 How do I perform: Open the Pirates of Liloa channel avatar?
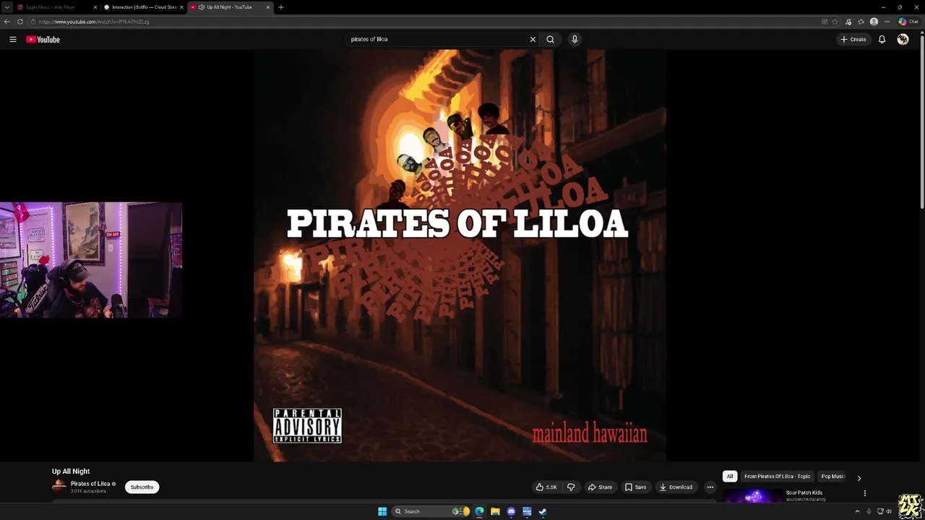[x=59, y=487]
